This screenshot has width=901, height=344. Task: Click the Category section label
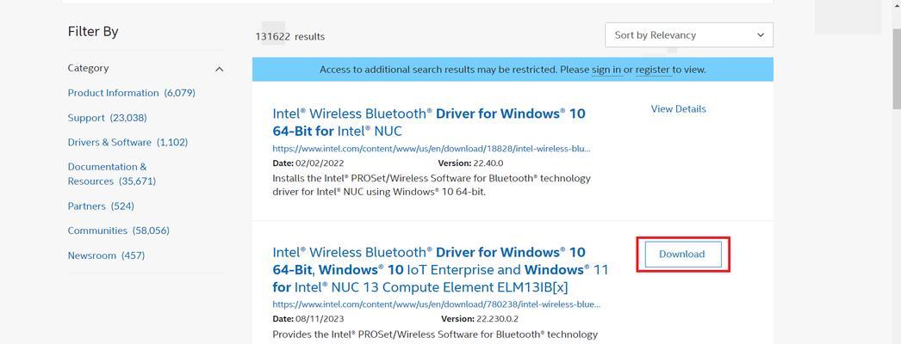pyautogui.click(x=88, y=68)
